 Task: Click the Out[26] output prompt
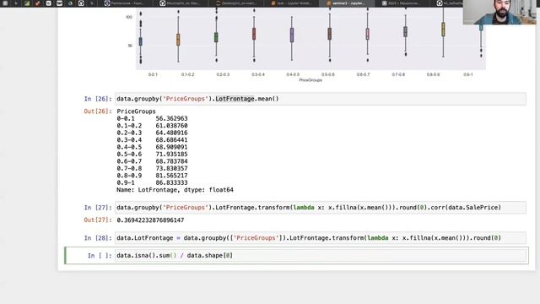[x=98, y=111]
